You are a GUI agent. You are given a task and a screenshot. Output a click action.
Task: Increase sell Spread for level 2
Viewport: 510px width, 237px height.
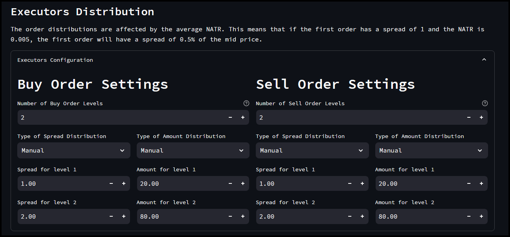pyautogui.click(x=362, y=216)
